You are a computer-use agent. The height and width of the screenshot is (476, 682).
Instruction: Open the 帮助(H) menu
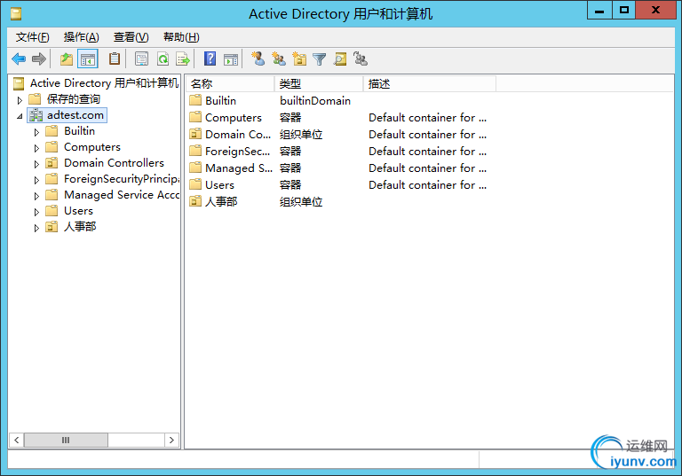181,37
